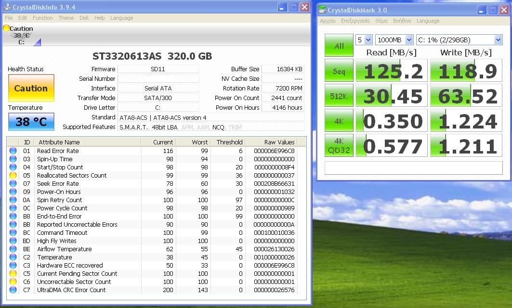Click yellow status icon for Uncorrectable Sector Count
The width and height of the screenshot is (512, 308).
13,282
